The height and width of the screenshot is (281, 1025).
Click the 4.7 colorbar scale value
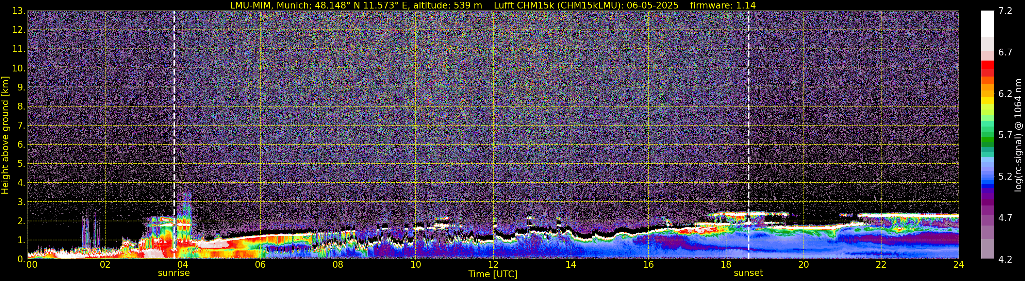pos(1005,218)
